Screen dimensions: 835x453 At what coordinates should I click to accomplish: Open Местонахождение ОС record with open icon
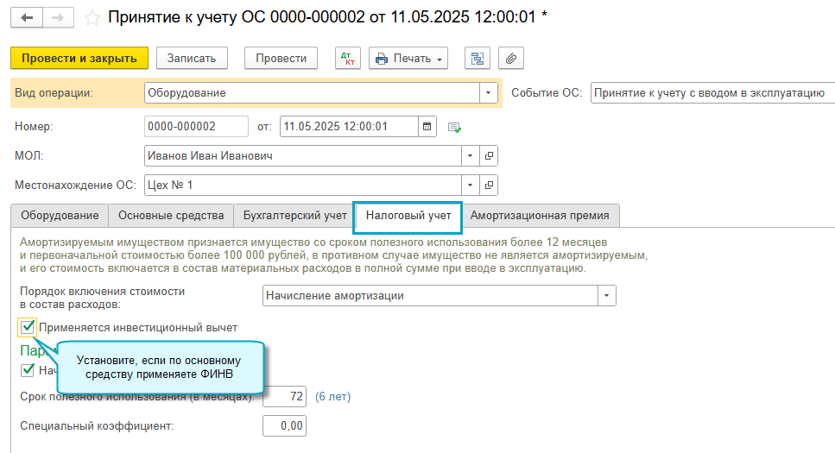coord(489,185)
